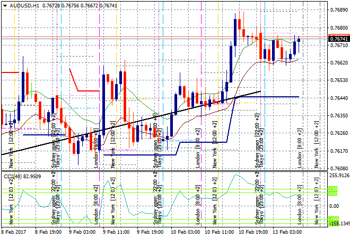The width and height of the screenshot is (350, 238).
Task: Click the current price tag 0.76741
Action: [339, 39]
